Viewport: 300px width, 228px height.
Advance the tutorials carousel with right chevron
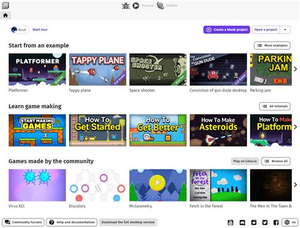[x=296, y=127]
